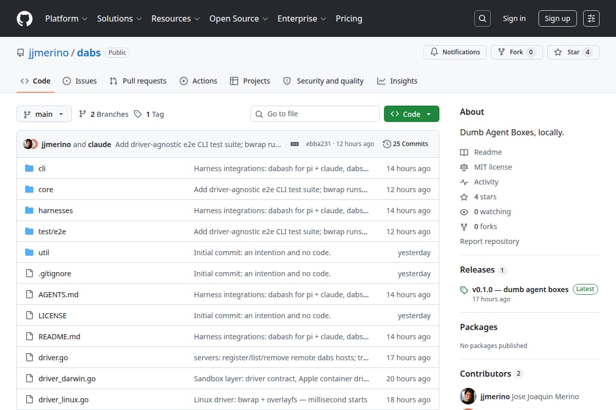The height and width of the screenshot is (410, 616).
Task: View the 25 Commits history
Action: click(406, 144)
